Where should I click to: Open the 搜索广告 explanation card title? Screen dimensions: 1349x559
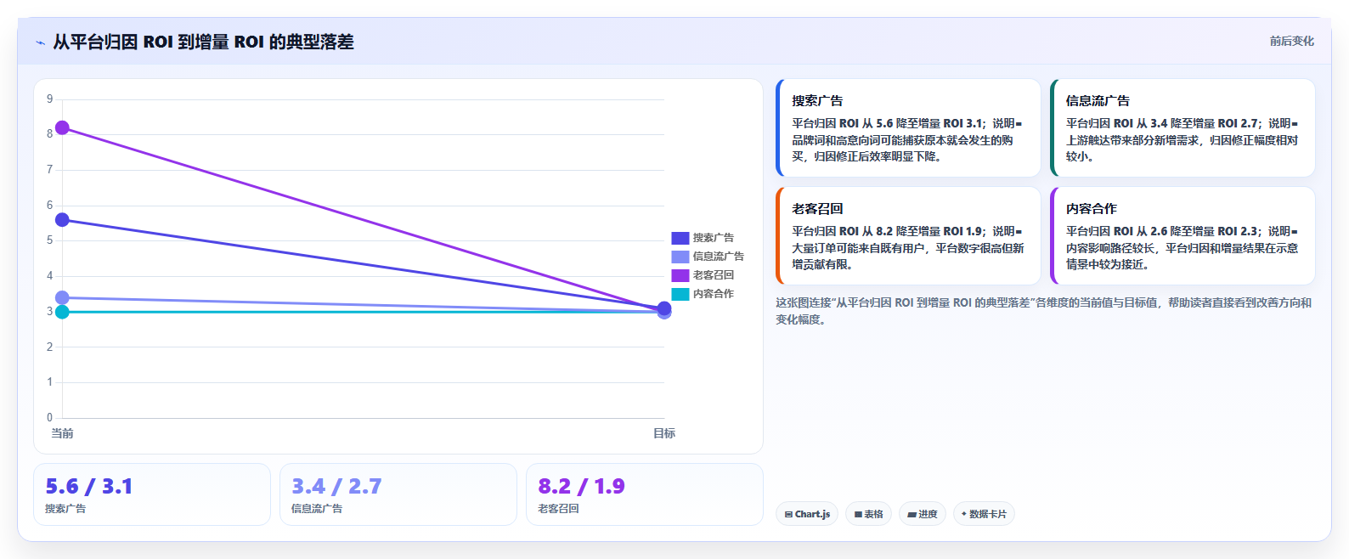pos(817,100)
